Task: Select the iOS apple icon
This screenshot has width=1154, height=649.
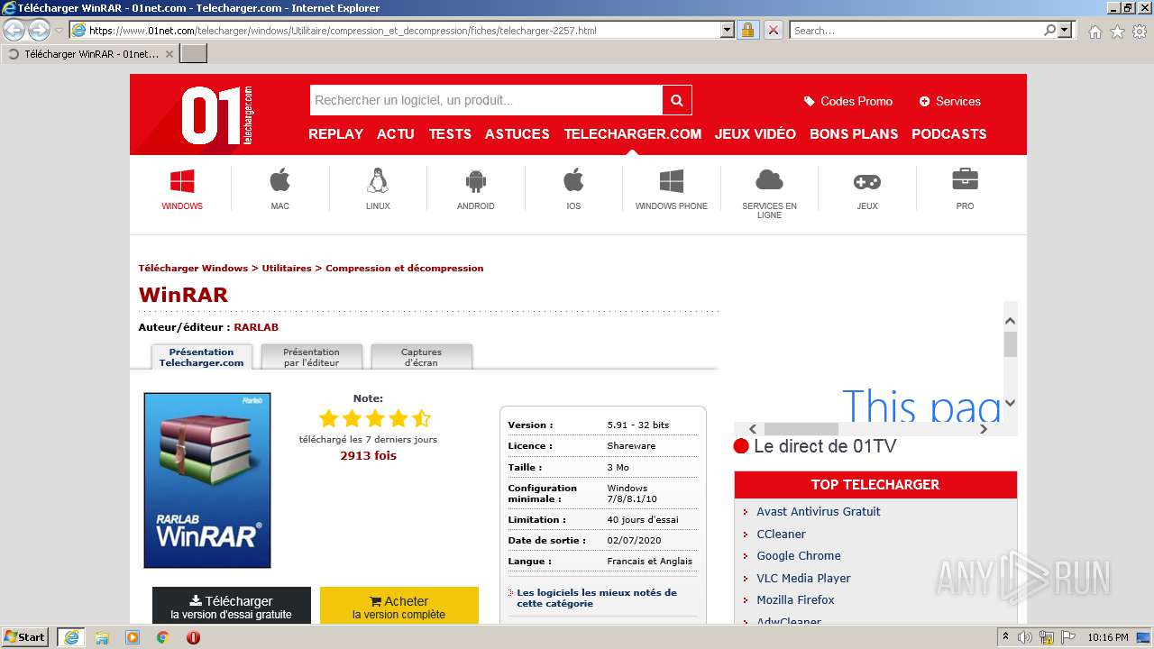Action: coord(573,180)
